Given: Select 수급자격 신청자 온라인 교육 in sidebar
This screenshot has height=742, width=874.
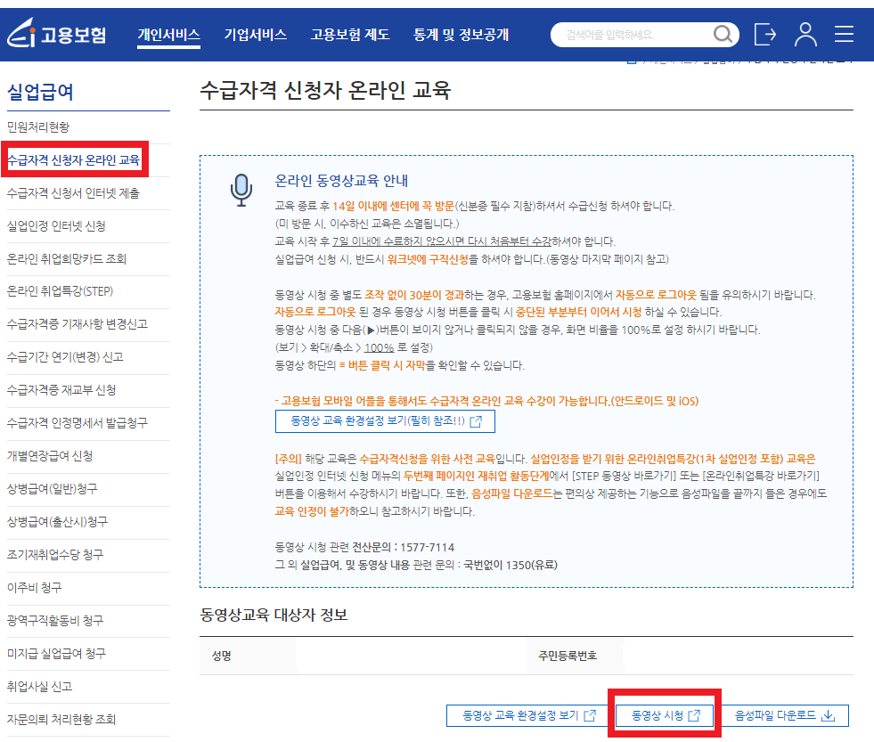Looking at the screenshot, I should 74,160.
